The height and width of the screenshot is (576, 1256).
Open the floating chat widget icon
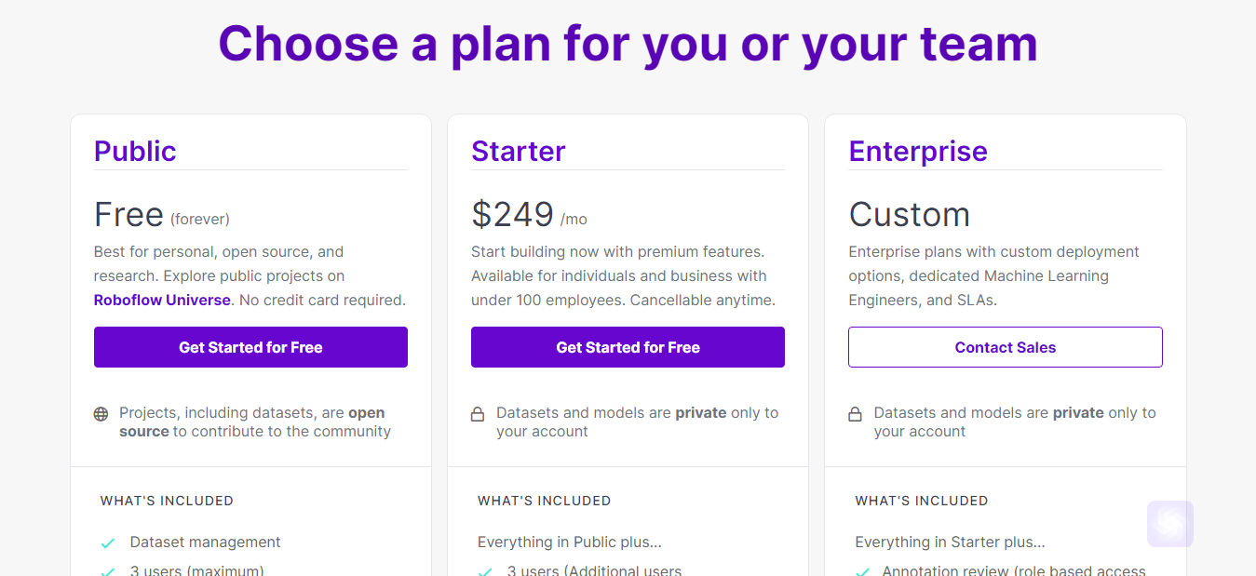pyautogui.click(x=1170, y=524)
